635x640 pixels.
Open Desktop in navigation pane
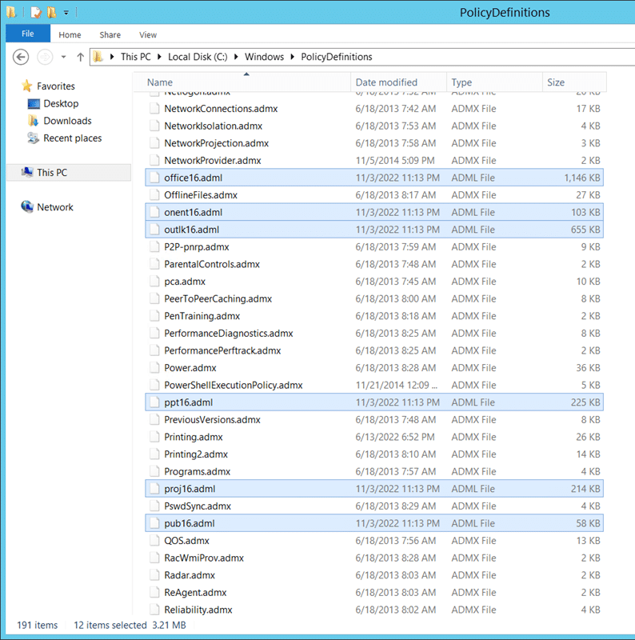[x=61, y=104]
